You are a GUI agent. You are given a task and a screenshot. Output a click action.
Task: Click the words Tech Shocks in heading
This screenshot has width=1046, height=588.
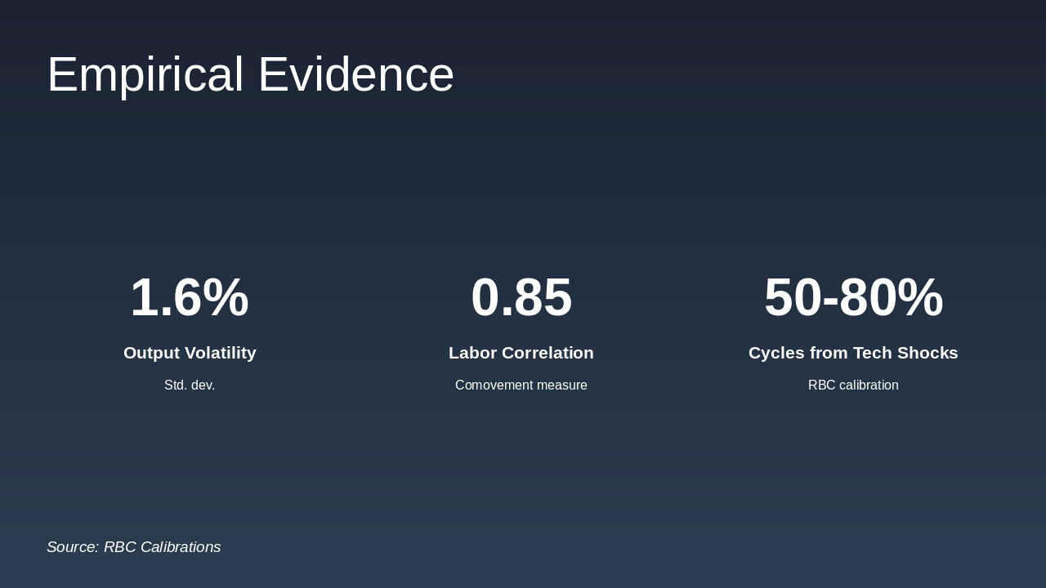pos(905,353)
